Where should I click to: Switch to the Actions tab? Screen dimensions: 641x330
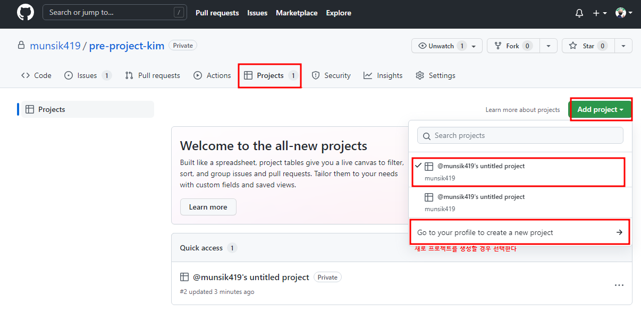(x=212, y=75)
